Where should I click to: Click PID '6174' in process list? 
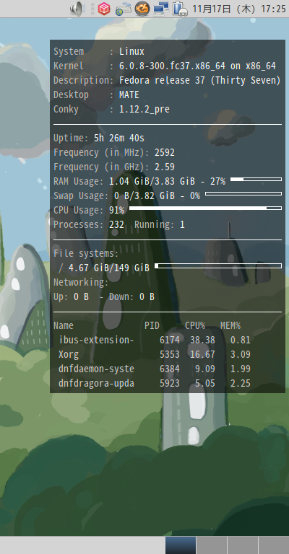pos(170,340)
